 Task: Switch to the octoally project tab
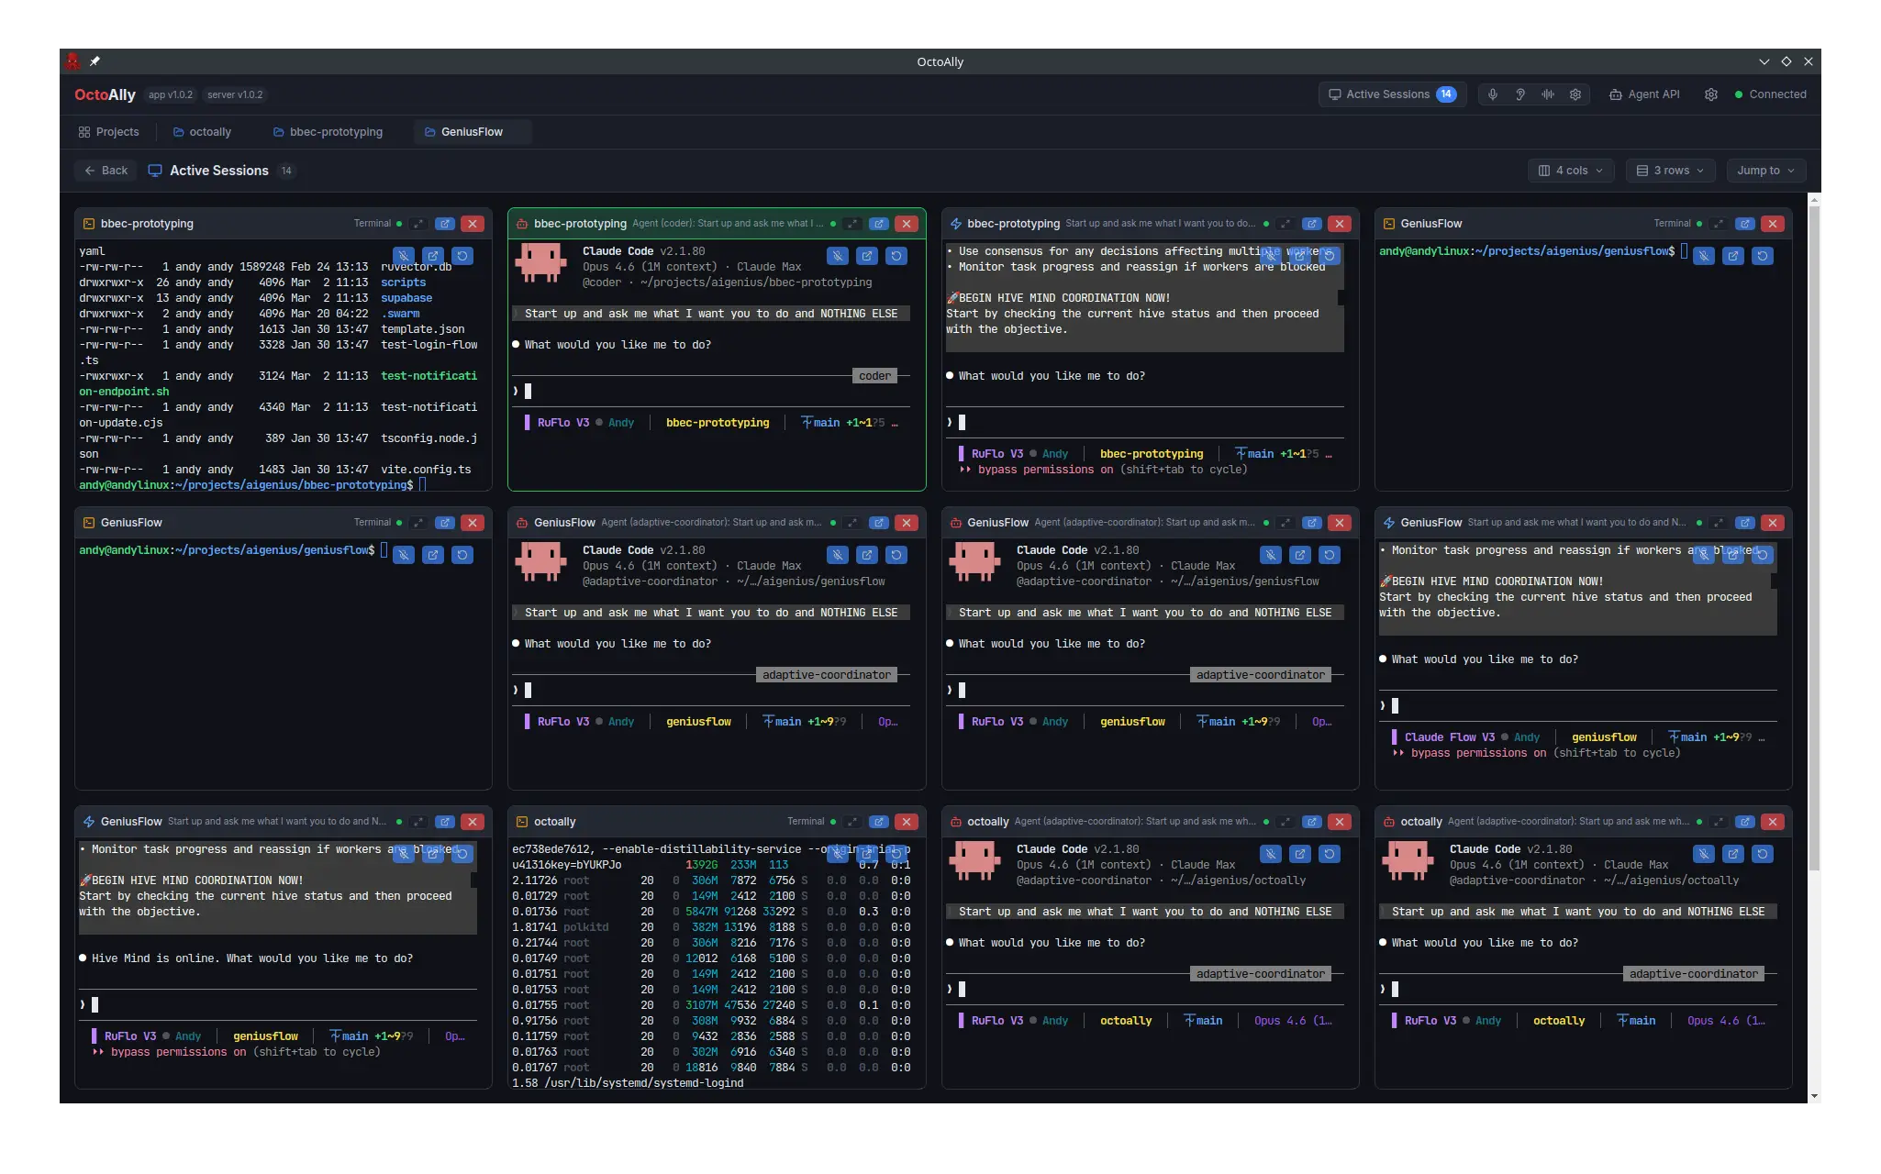[x=202, y=132]
